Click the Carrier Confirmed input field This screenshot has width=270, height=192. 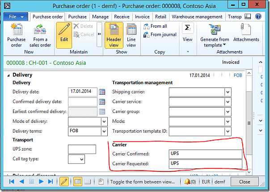(205, 153)
